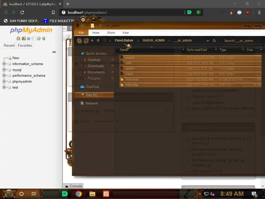Open a new browser tab

68,4
